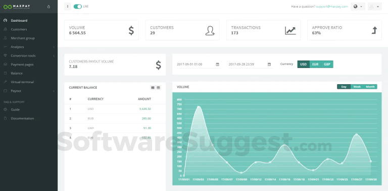
Task: Switch Current Balance to grid view icon
Action: click(158, 88)
